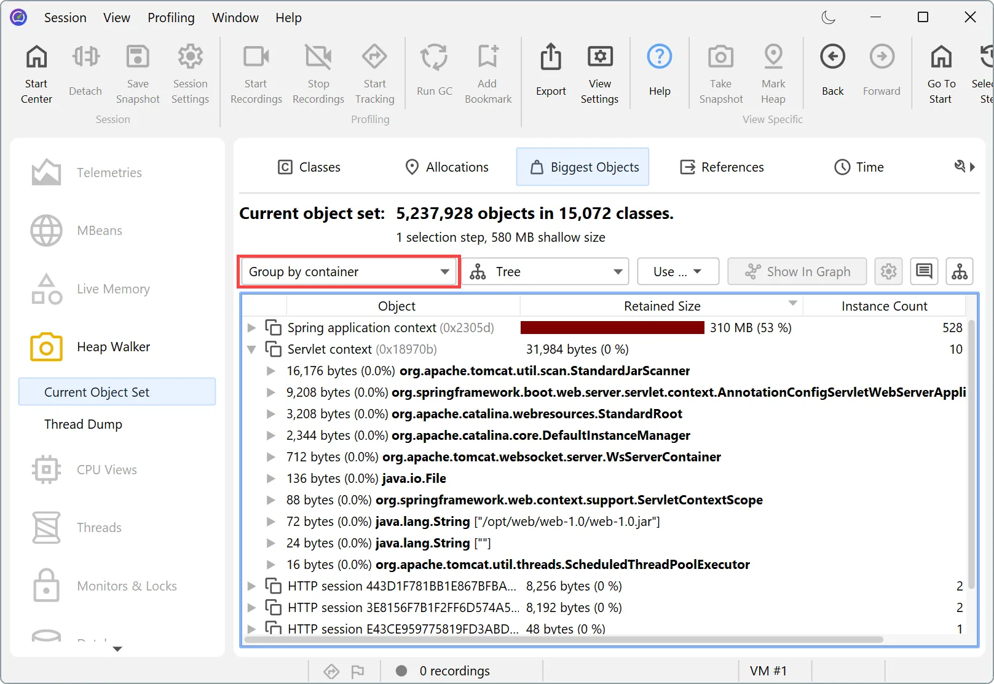Image resolution: width=994 pixels, height=684 pixels.
Task: Click the vertical scrollbar of the object table
Action: [x=971, y=453]
